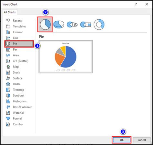Choose the Line label in list
The image size is (153, 145).
[16, 38]
